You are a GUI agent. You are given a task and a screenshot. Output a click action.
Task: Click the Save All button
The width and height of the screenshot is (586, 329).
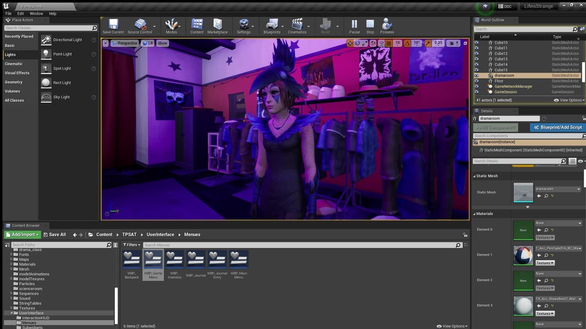pos(54,234)
